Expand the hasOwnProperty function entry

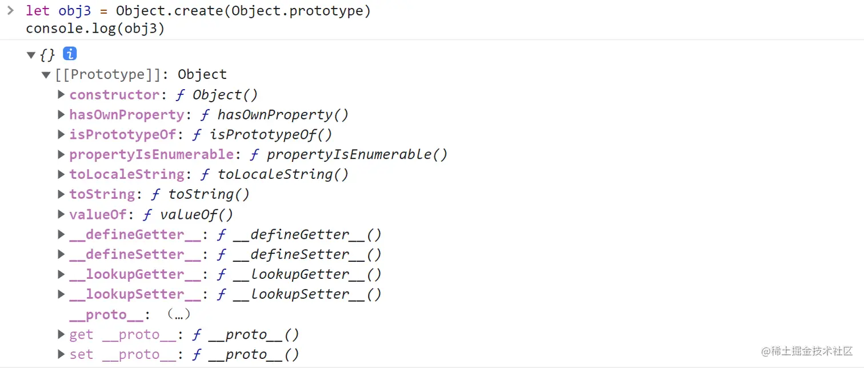[62, 114]
